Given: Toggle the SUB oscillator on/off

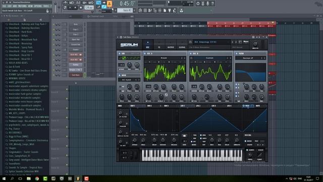Looking at the screenshot, I should pyautogui.click(x=120, y=54).
